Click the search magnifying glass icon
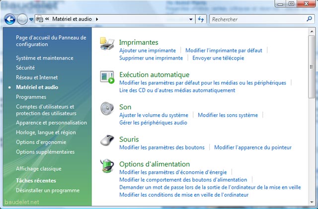This screenshot has height=209, width=318. pyautogui.click(x=309, y=19)
